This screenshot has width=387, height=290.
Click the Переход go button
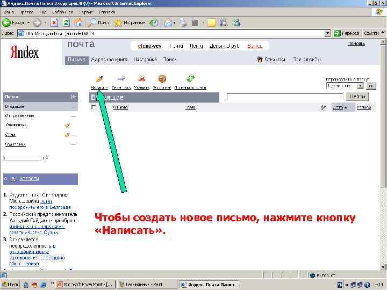(346, 33)
